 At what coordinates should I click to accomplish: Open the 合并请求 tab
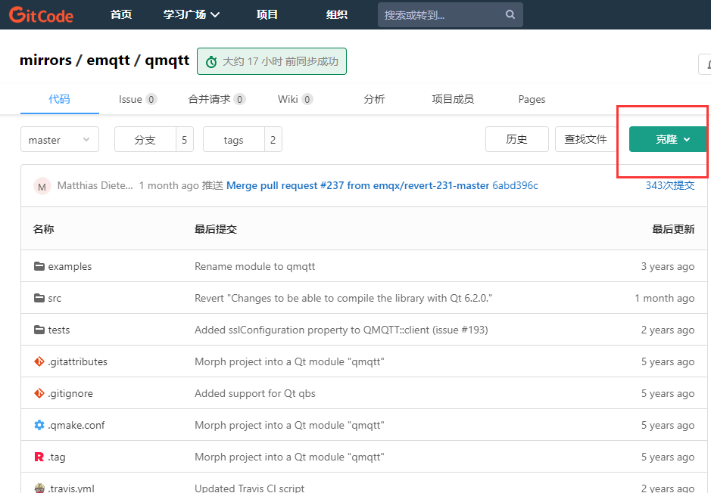217,99
